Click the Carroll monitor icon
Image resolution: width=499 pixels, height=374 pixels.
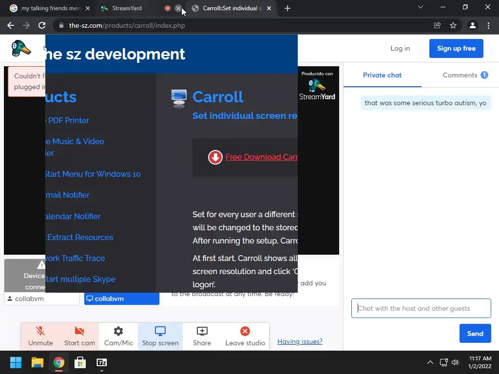(179, 98)
